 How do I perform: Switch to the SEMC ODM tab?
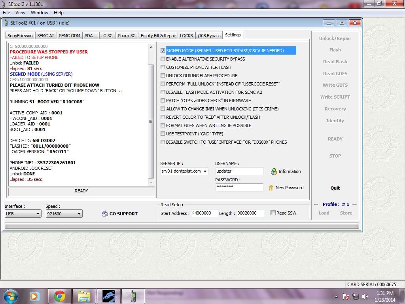pos(70,36)
